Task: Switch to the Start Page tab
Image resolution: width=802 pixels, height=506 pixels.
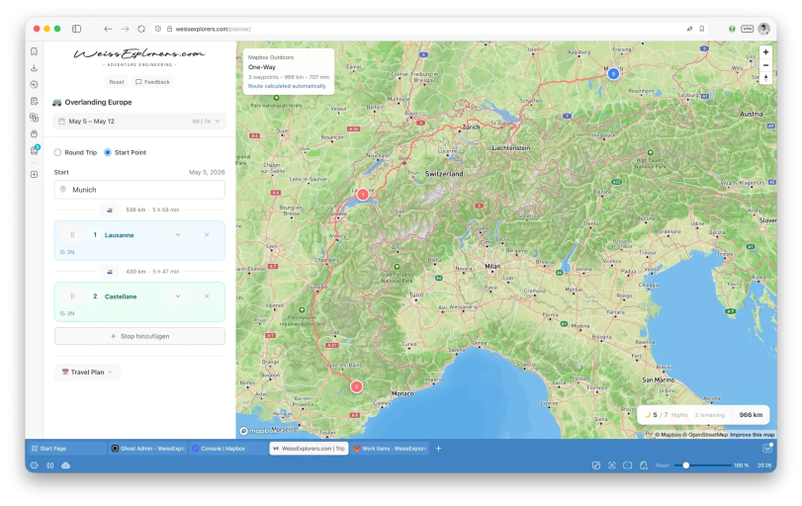Action: [x=67, y=449]
